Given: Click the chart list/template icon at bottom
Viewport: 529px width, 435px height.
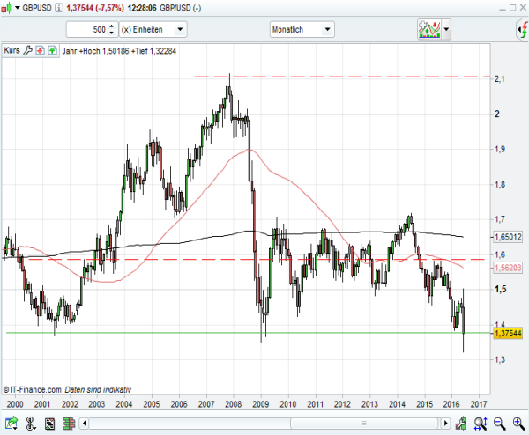Looking at the screenshot, I should [x=50, y=424].
